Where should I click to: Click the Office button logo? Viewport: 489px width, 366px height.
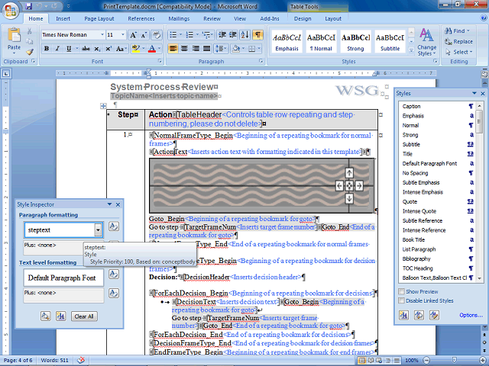coord(10,11)
